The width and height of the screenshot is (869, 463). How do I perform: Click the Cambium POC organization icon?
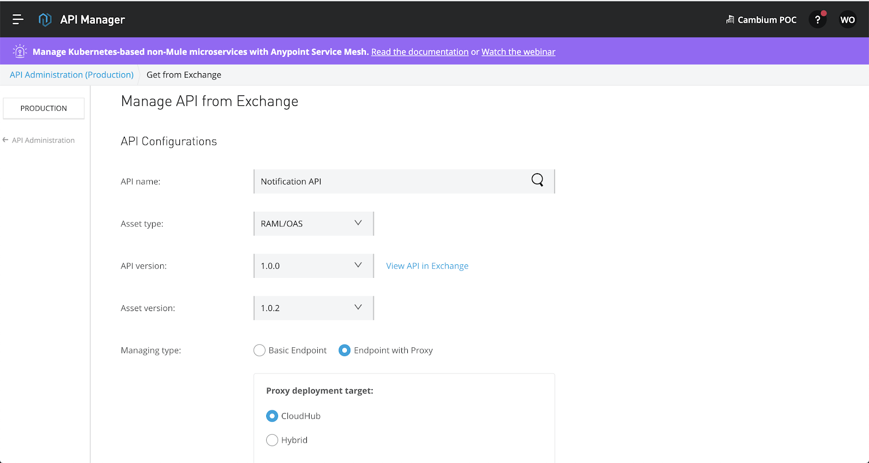click(730, 20)
